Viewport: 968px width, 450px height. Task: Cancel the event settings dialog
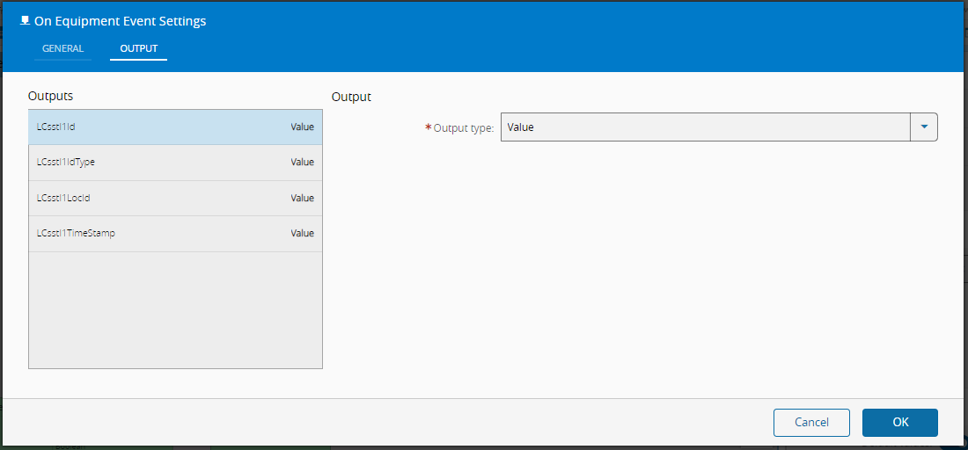click(x=811, y=423)
